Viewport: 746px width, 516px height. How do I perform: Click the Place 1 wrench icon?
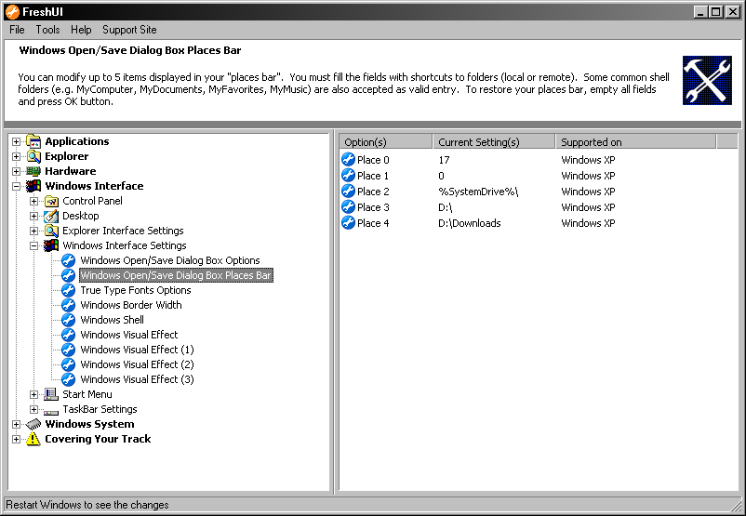[349, 175]
